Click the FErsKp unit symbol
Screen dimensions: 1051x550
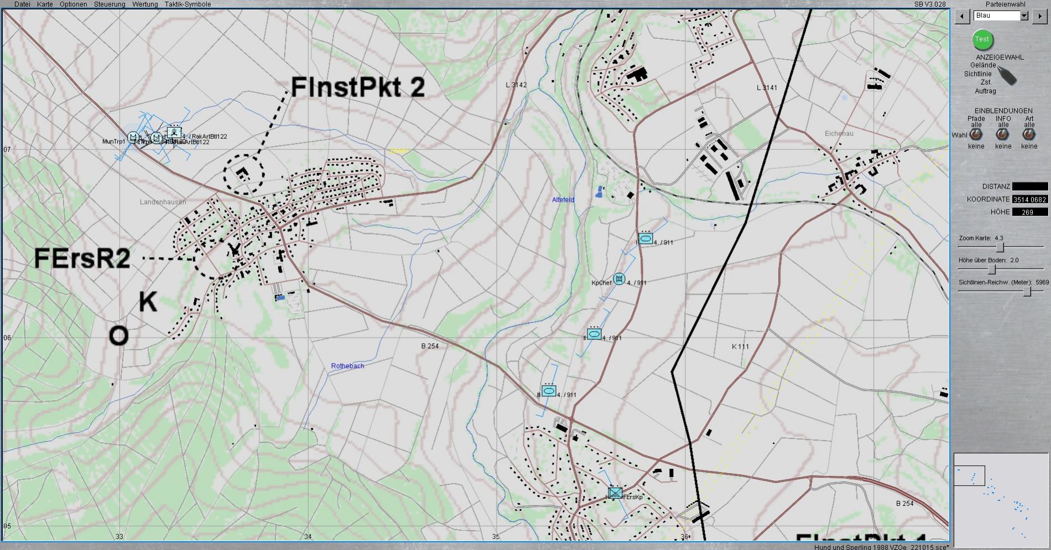pyautogui.click(x=615, y=493)
